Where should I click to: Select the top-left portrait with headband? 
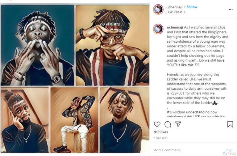pos(37,45)
